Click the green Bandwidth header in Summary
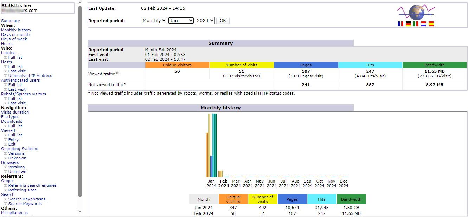Screen dimensions: 468x217 point(435,65)
